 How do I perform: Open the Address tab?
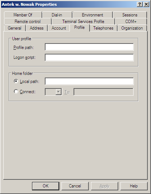click(37, 28)
